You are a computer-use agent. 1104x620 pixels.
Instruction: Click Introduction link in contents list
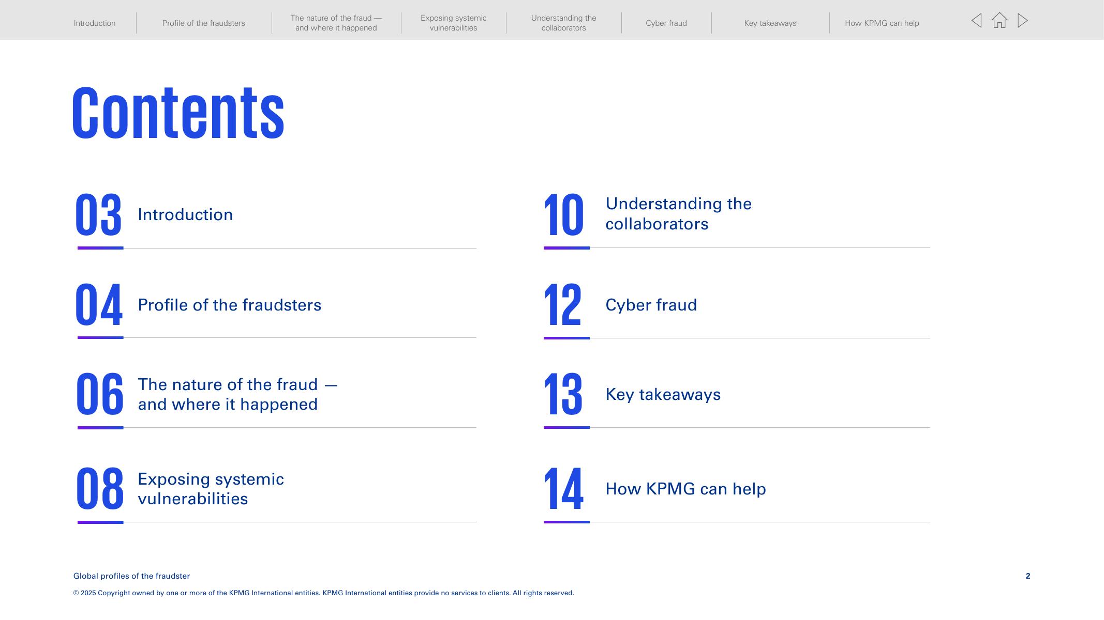pos(185,215)
